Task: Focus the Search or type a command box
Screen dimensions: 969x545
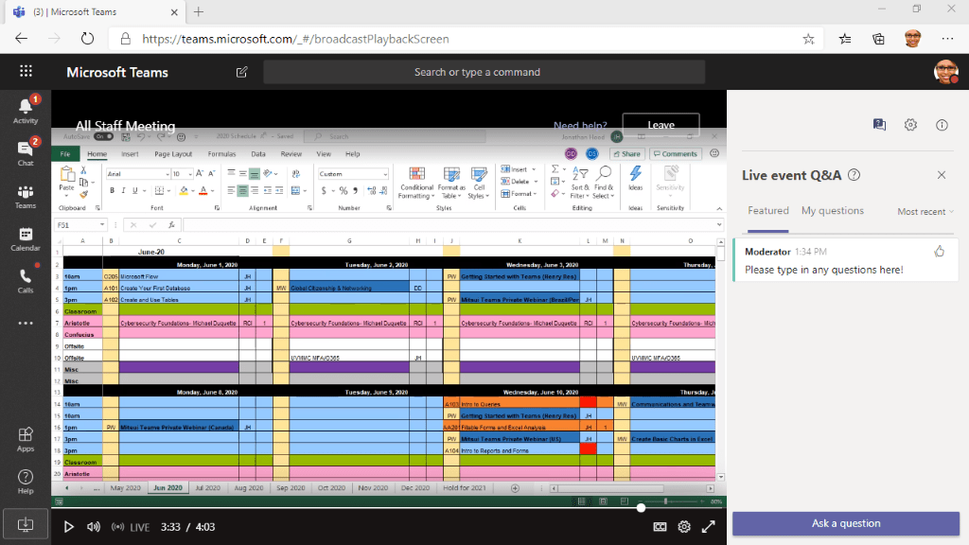Action: [x=484, y=72]
